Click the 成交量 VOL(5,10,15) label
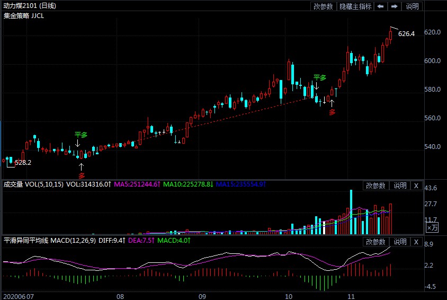Viewport: 447px width, 300px height. 33,184
